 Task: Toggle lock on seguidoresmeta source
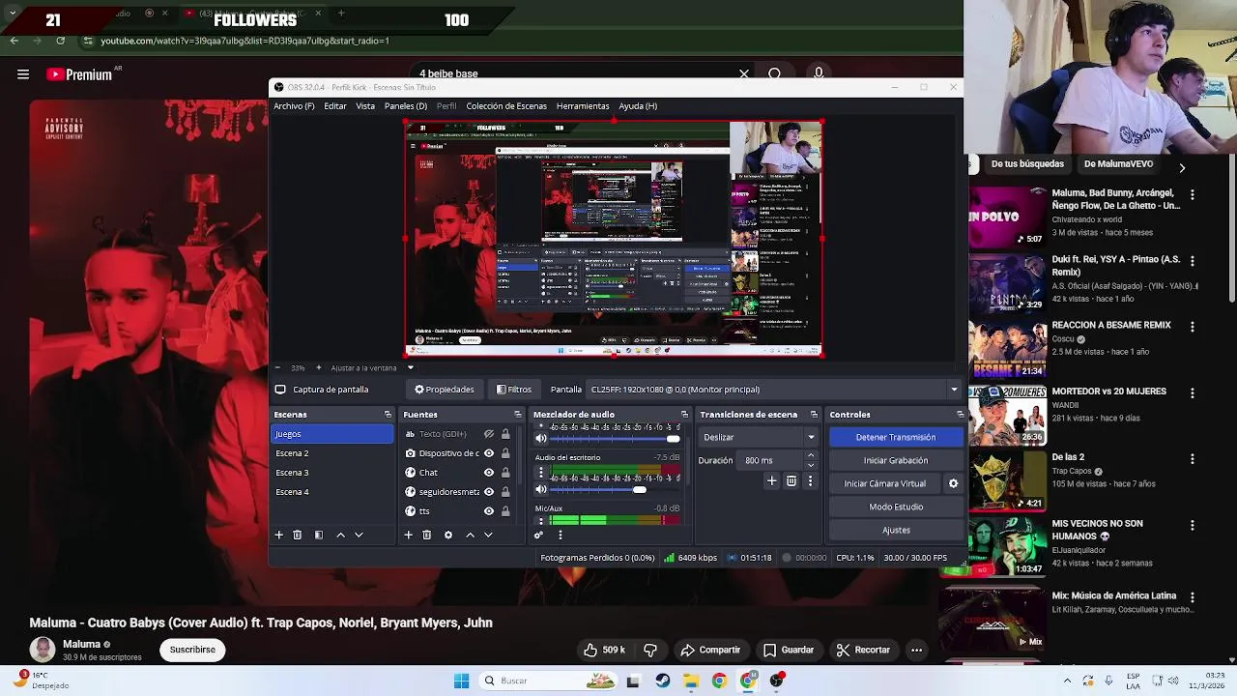click(x=505, y=492)
